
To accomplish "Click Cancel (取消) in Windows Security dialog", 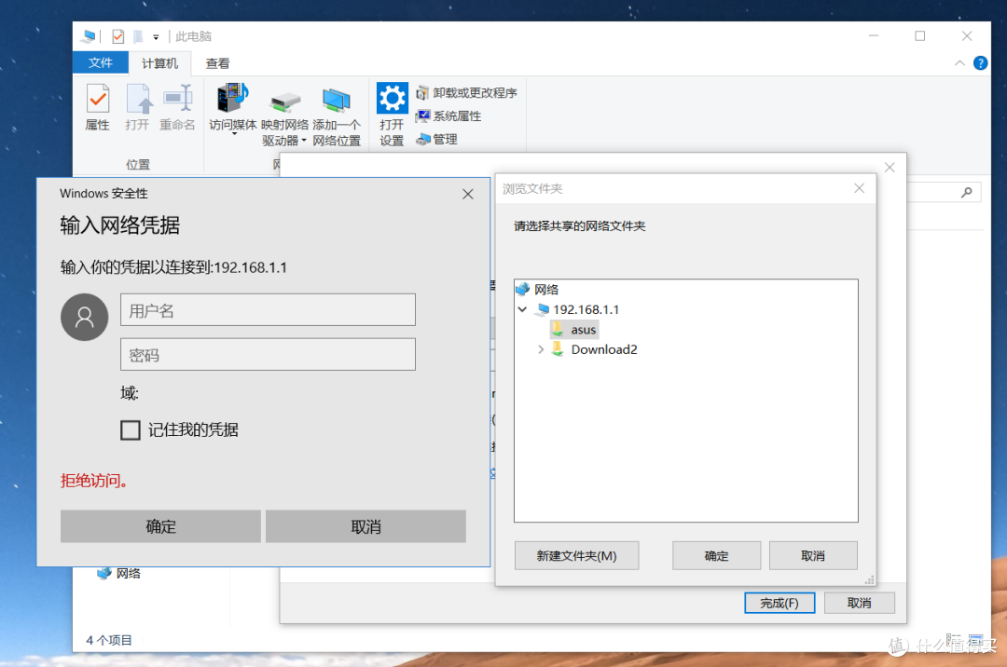I will pyautogui.click(x=366, y=526).
